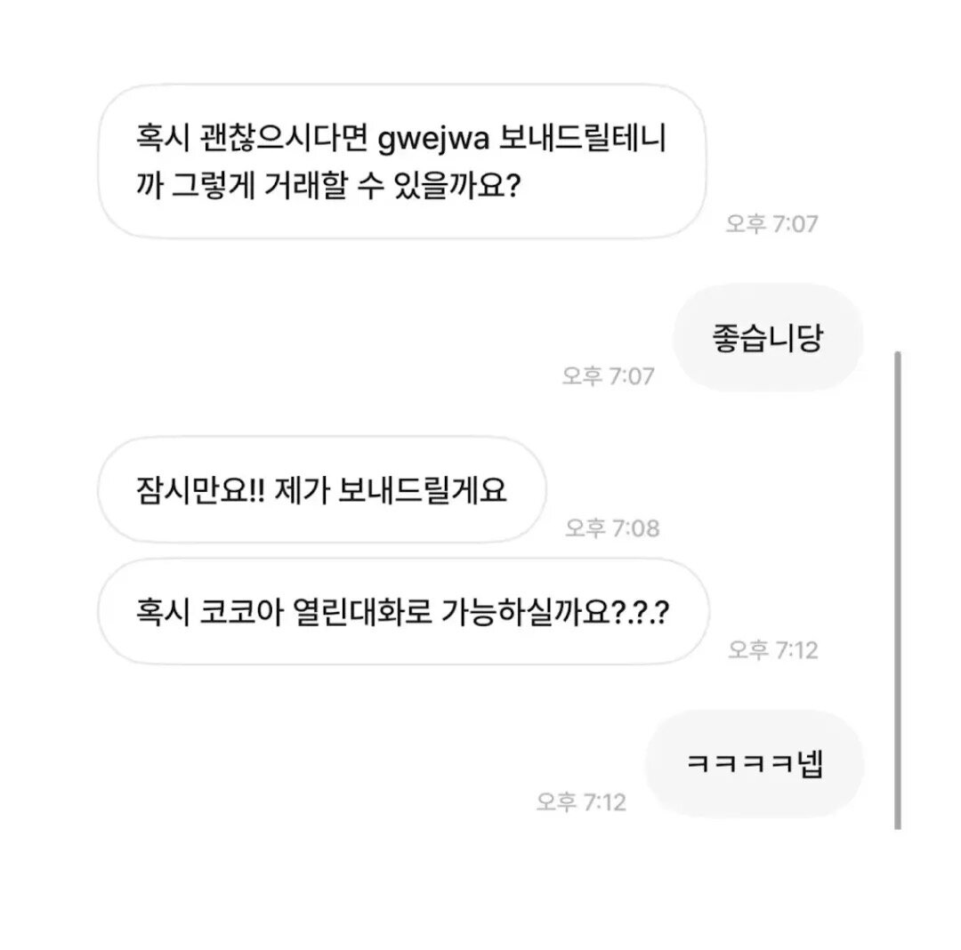Click the 오후 7:08 timestamp
The width and height of the screenshot is (961, 950).
[x=612, y=528]
